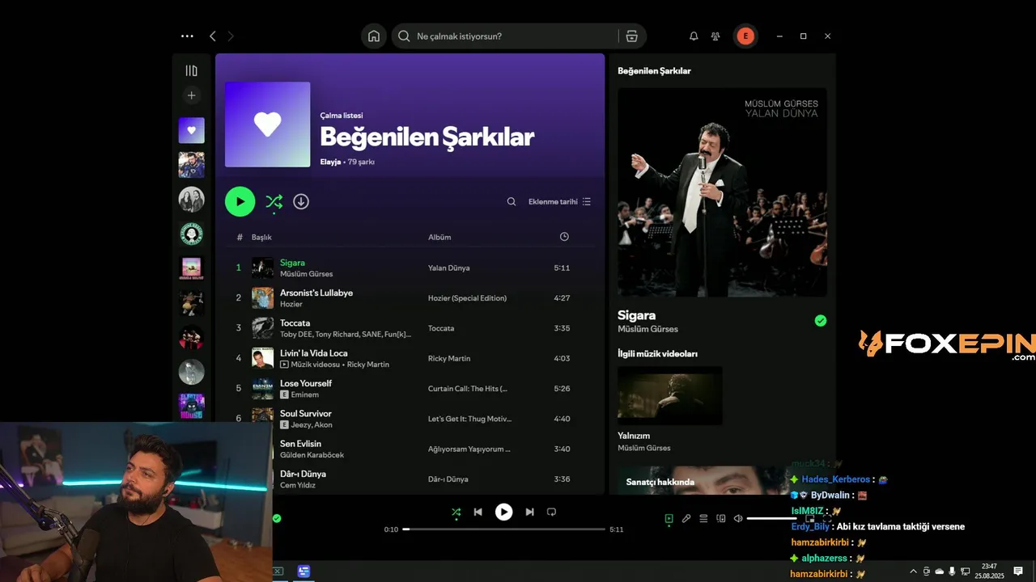Skip to the previous track
This screenshot has width=1036, height=582.
coord(478,512)
